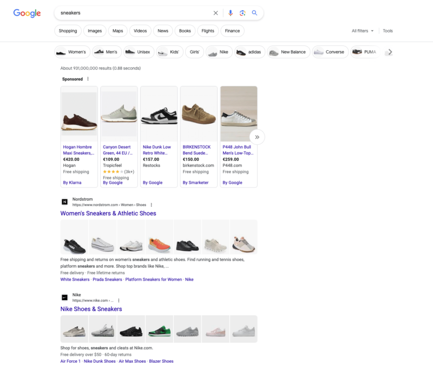The width and height of the screenshot is (433, 372).
Task: Click the Nike swoosh favicon
Action: pos(64,297)
